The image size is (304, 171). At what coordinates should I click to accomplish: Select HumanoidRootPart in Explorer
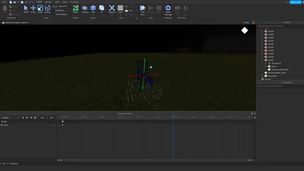[280, 70]
